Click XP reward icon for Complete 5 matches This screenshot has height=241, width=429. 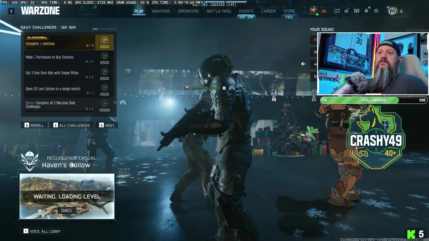coord(105,40)
